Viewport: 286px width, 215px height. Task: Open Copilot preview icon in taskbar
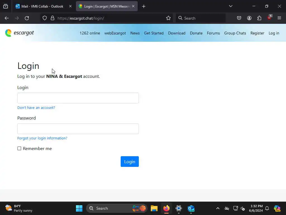[x=277, y=208]
